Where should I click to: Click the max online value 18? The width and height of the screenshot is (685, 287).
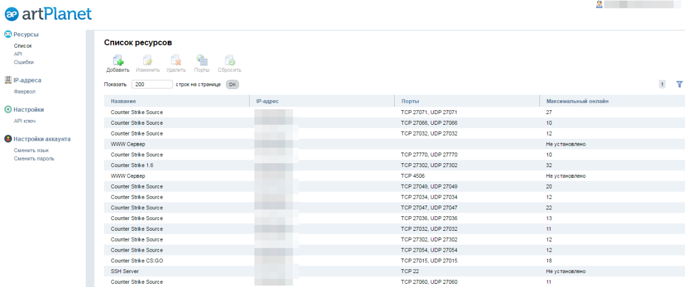tap(549, 261)
